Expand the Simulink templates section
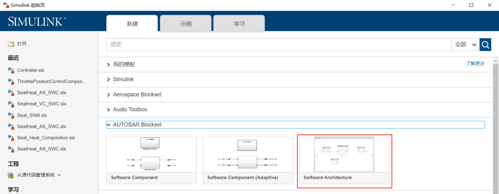The height and width of the screenshot is (194, 499). (x=109, y=79)
